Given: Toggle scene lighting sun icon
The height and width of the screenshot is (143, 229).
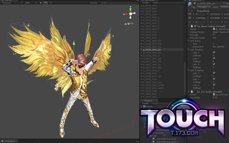Looking at the screenshot, I should (x=41, y=3).
